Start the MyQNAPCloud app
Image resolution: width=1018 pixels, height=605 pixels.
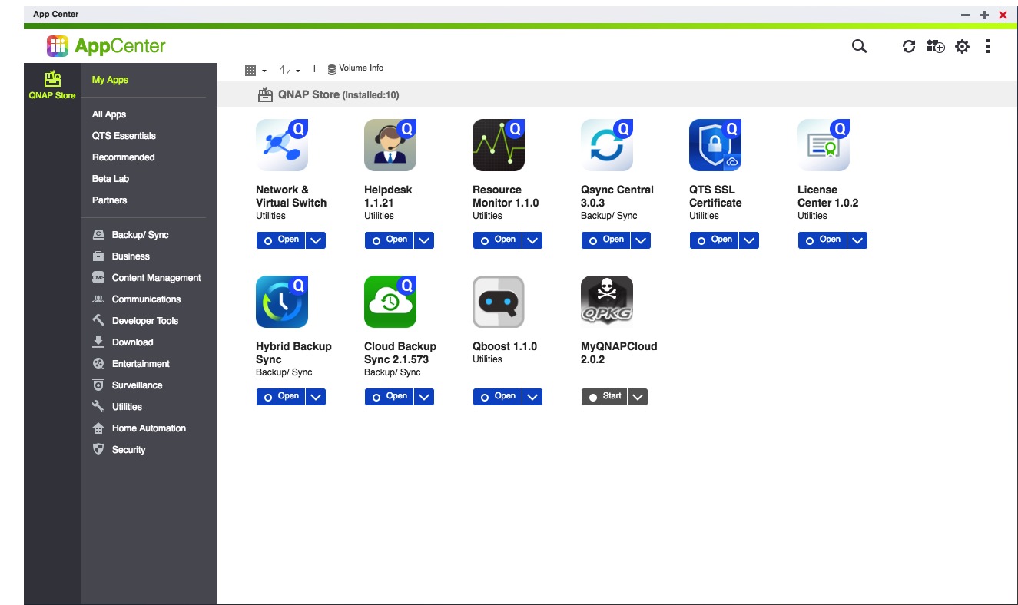tap(604, 397)
